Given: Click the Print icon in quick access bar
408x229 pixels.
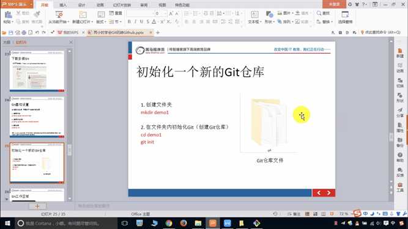Looking at the screenshot, I should point(24,33).
